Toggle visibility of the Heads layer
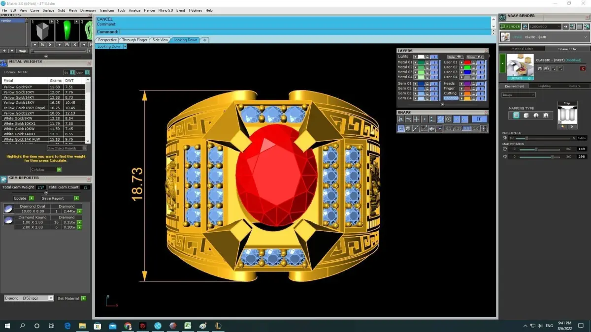This screenshot has width=591, height=332. 480,84
